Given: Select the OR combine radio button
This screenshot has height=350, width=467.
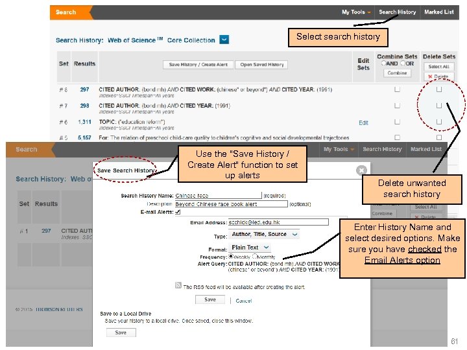Looking at the screenshot, I should coord(403,63).
